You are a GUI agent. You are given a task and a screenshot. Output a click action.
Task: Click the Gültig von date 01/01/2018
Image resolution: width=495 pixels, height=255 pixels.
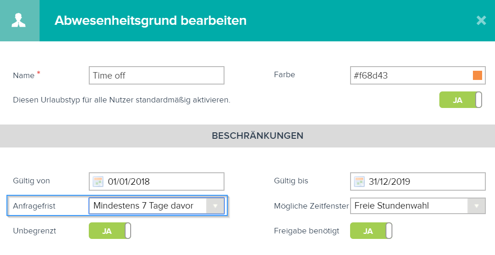click(129, 181)
